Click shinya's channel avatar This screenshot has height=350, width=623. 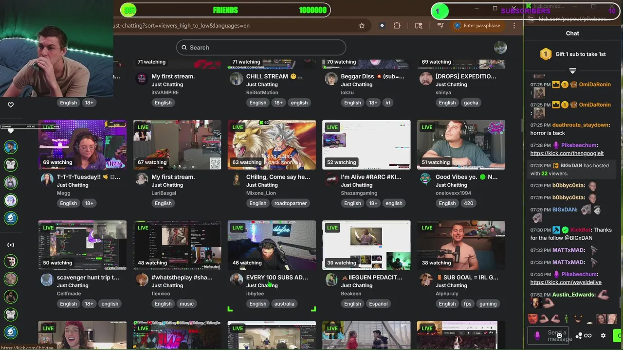(425, 79)
